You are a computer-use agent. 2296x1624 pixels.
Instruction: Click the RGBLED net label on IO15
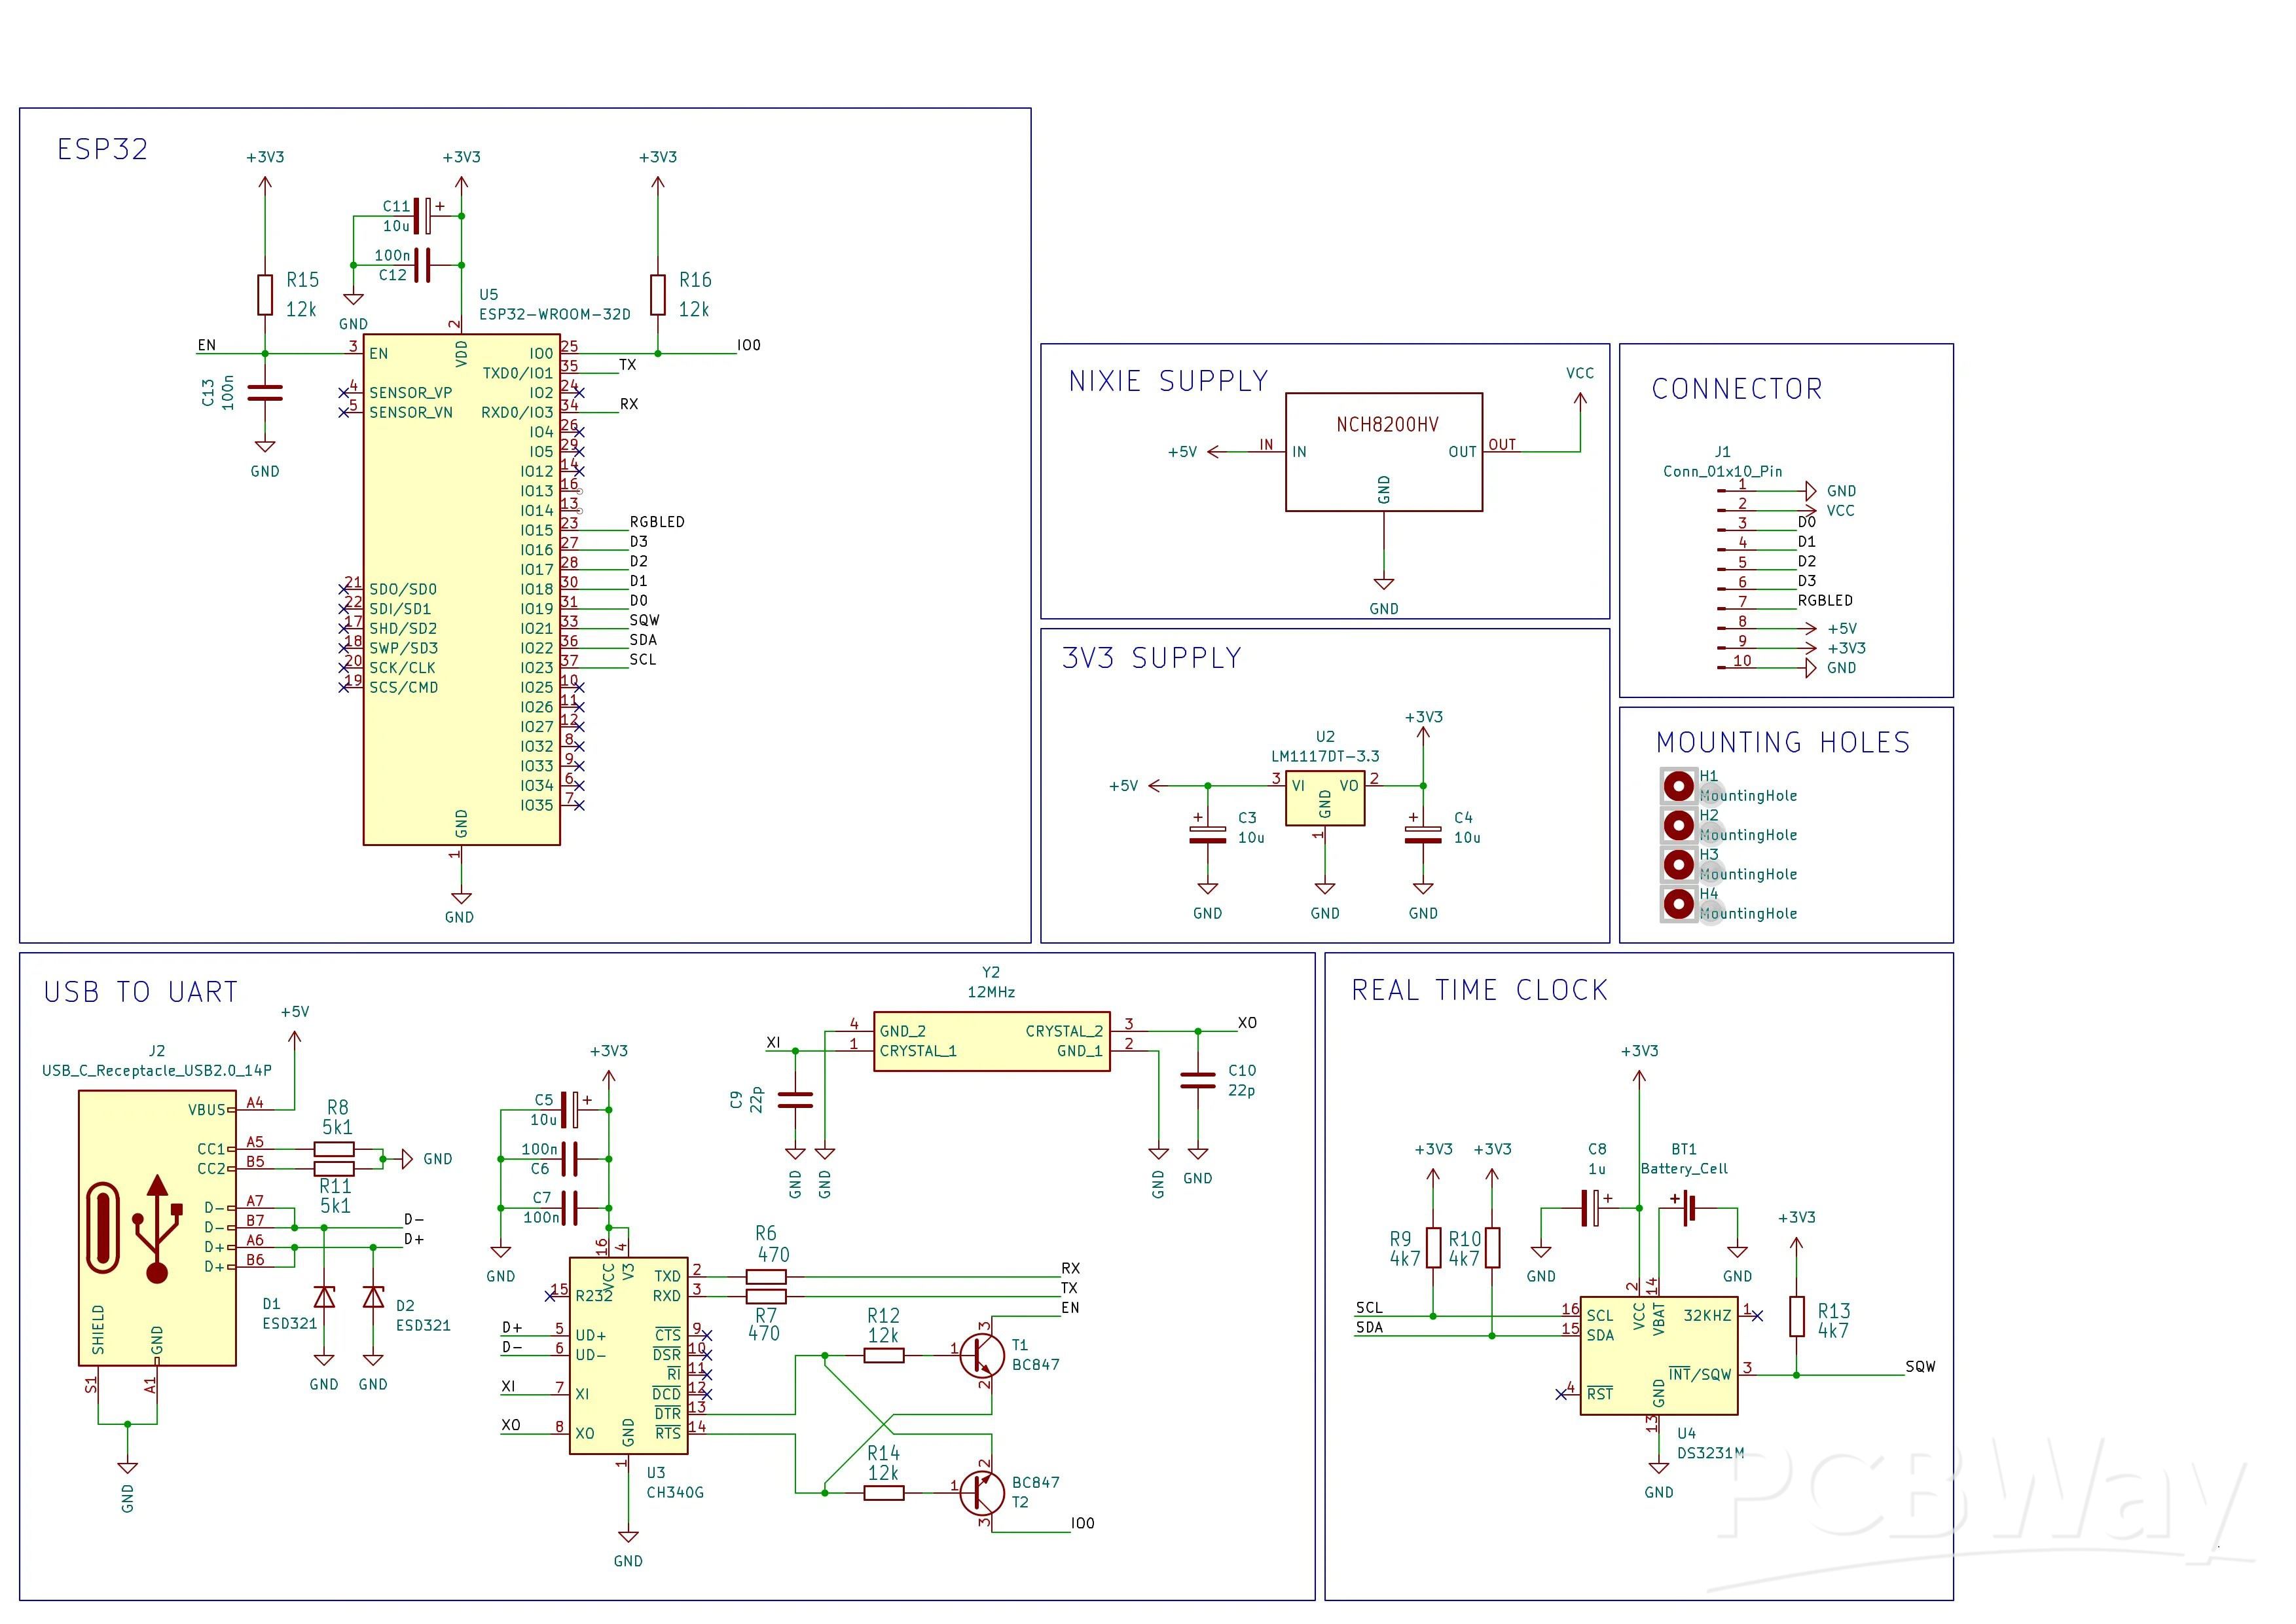(x=657, y=522)
